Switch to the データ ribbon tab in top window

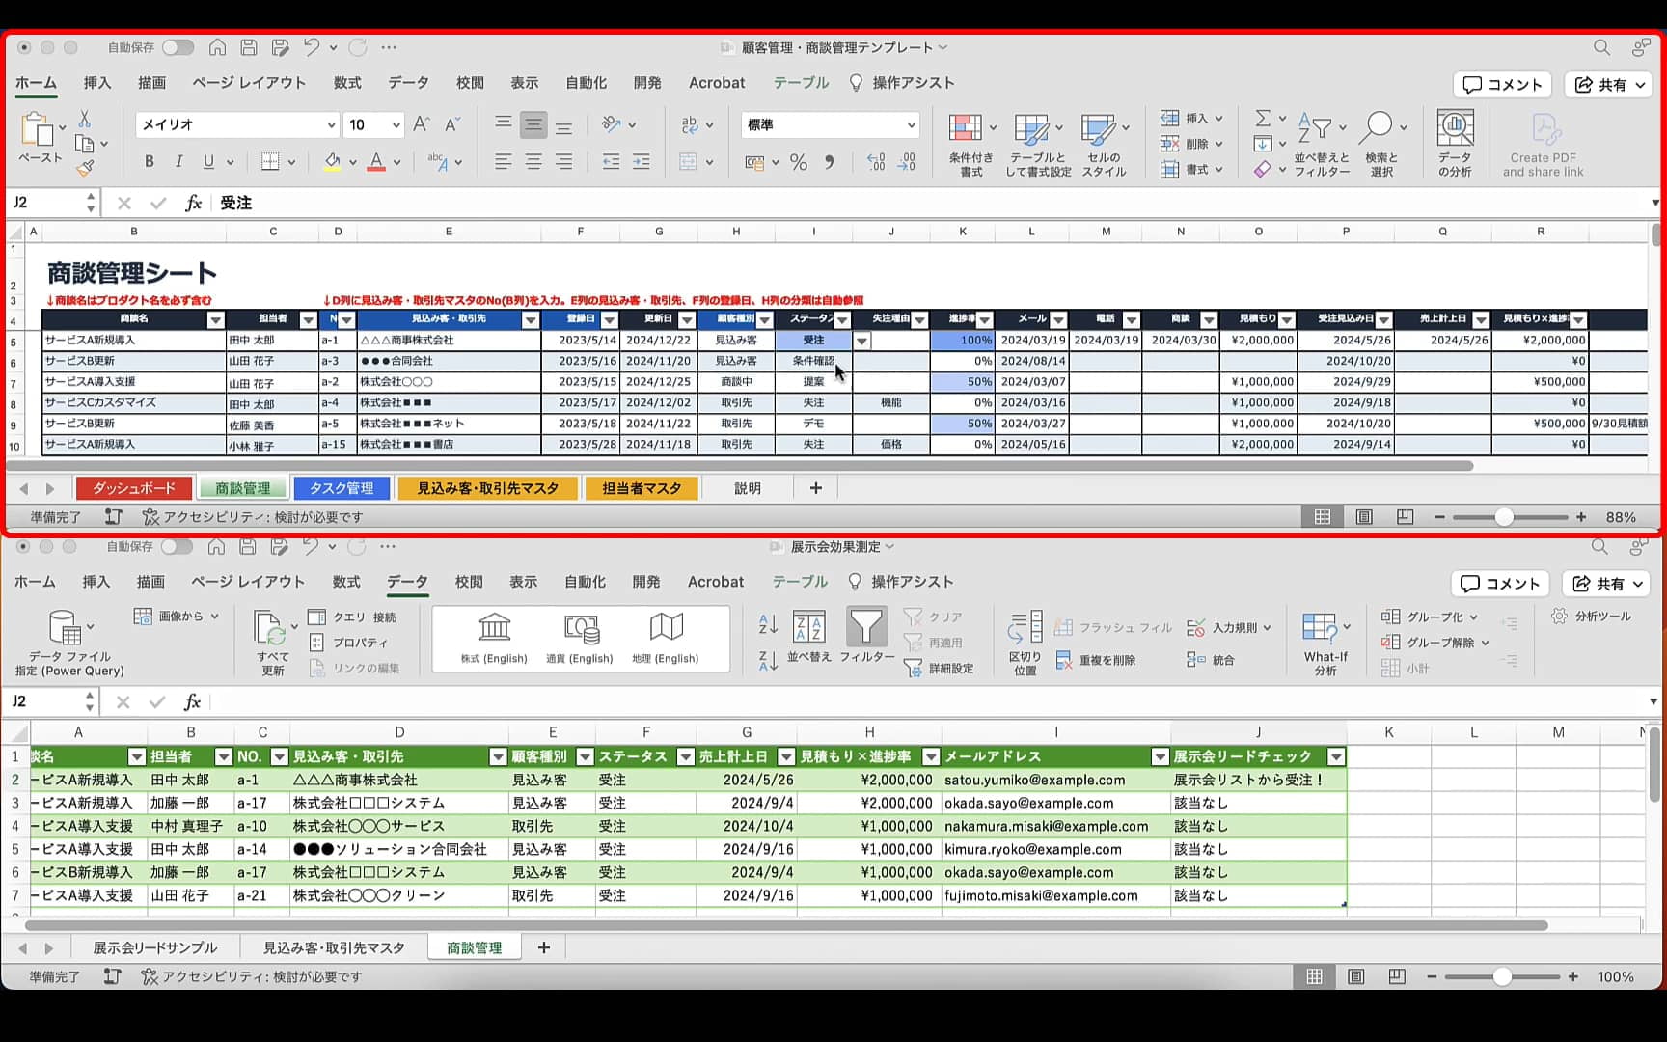pyautogui.click(x=408, y=83)
